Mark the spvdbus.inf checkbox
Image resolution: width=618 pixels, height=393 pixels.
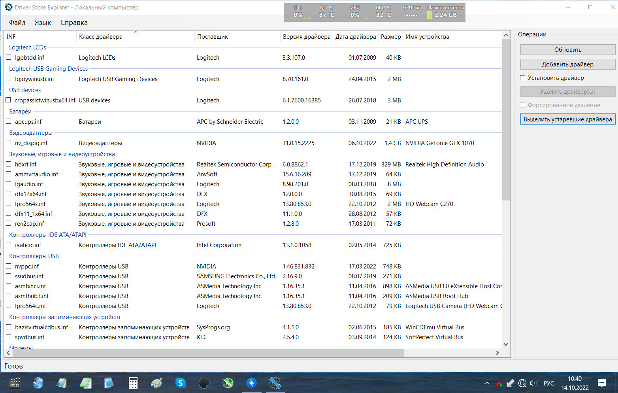(x=9, y=337)
